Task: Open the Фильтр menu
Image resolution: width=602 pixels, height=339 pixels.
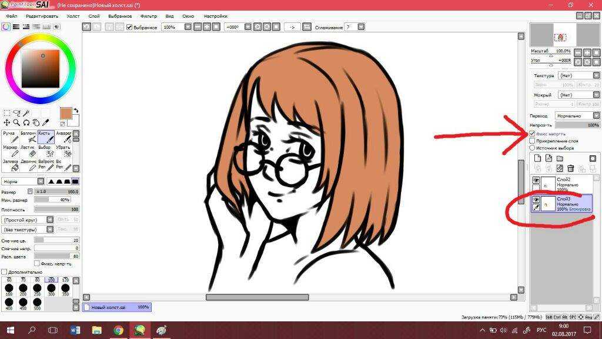Action: click(149, 16)
